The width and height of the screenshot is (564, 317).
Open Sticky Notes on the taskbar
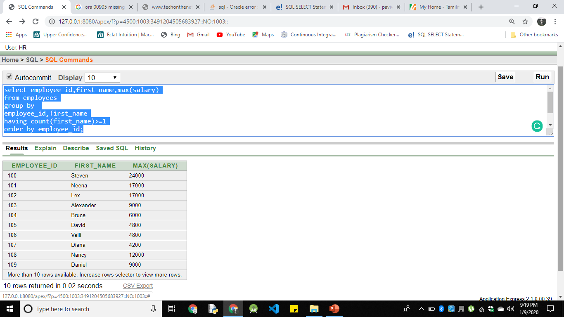[x=294, y=309]
